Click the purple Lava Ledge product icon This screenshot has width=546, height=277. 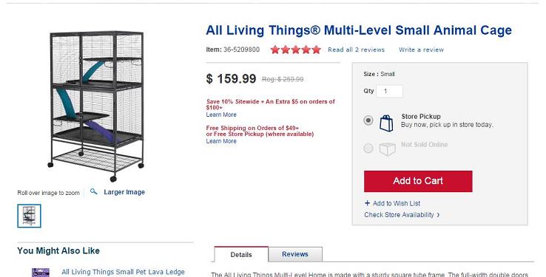(x=41, y=273)
